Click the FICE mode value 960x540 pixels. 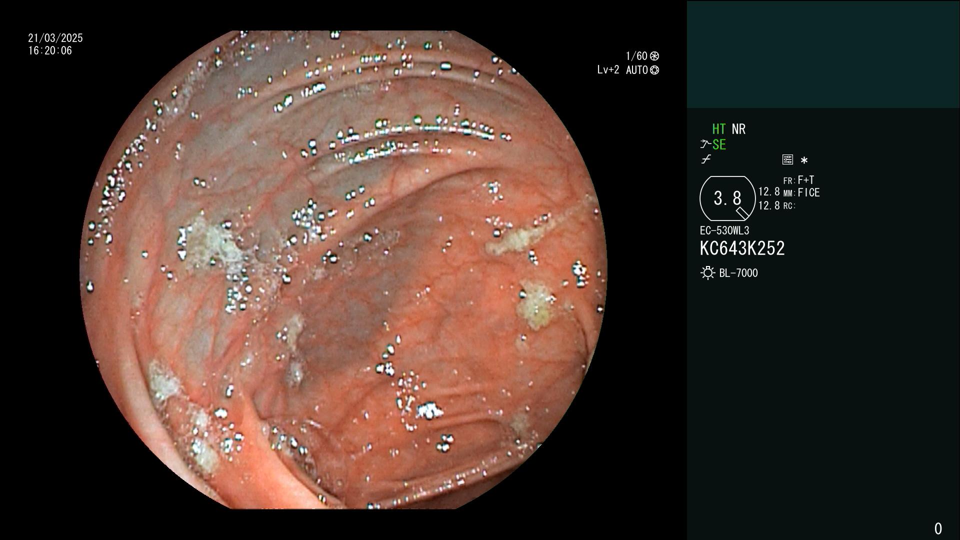[x=808, y=192]
